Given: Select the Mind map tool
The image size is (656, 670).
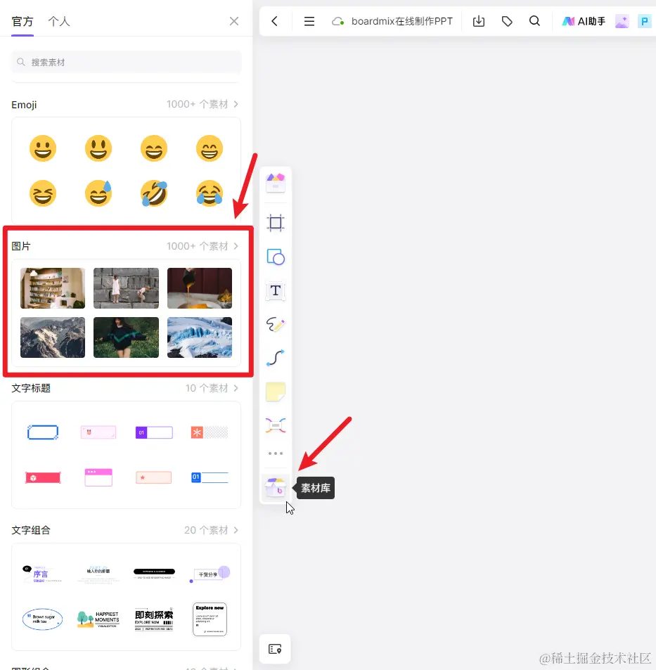Looking at the screenshot, I should point(276,425).
